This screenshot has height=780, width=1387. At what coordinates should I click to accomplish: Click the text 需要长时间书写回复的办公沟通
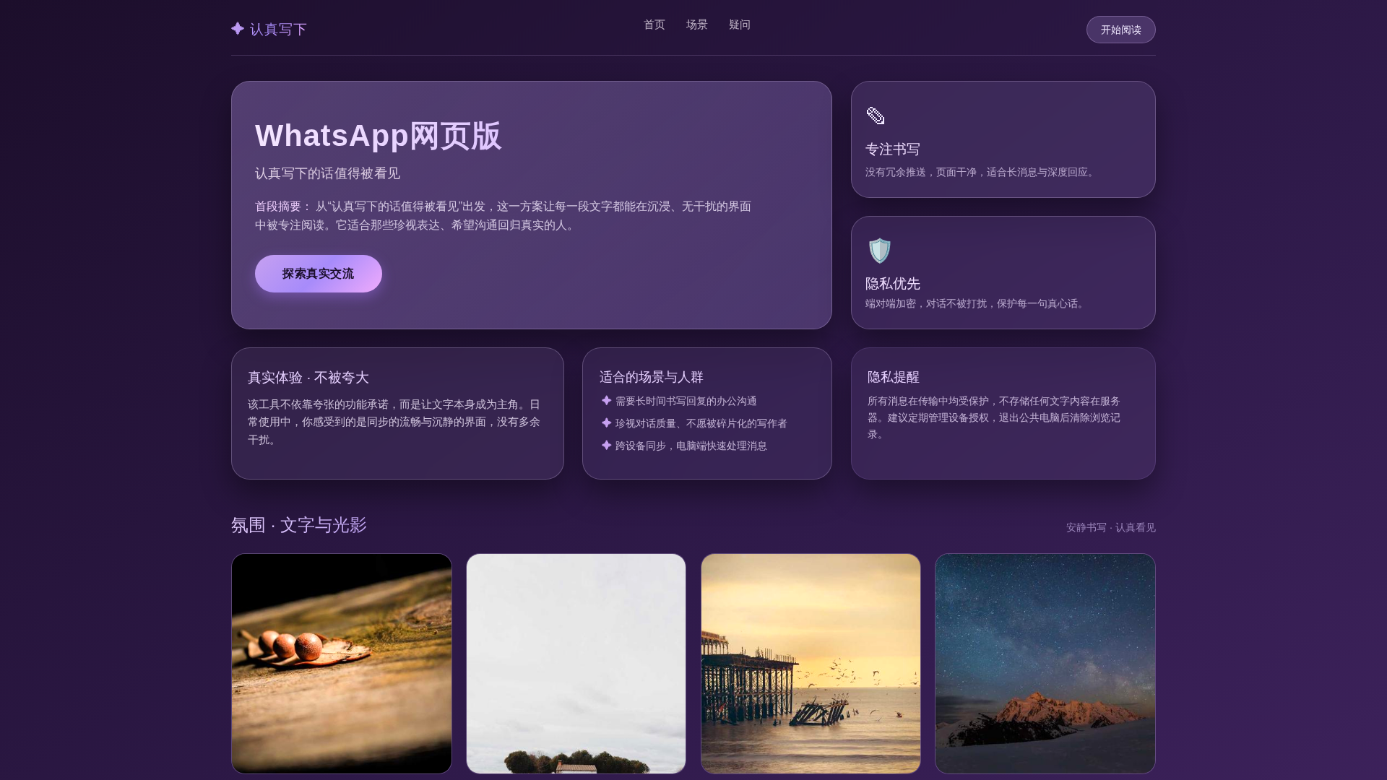point(686,401)
